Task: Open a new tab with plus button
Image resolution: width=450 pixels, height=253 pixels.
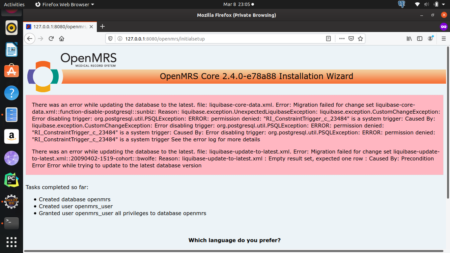Action: pos(102,26)
